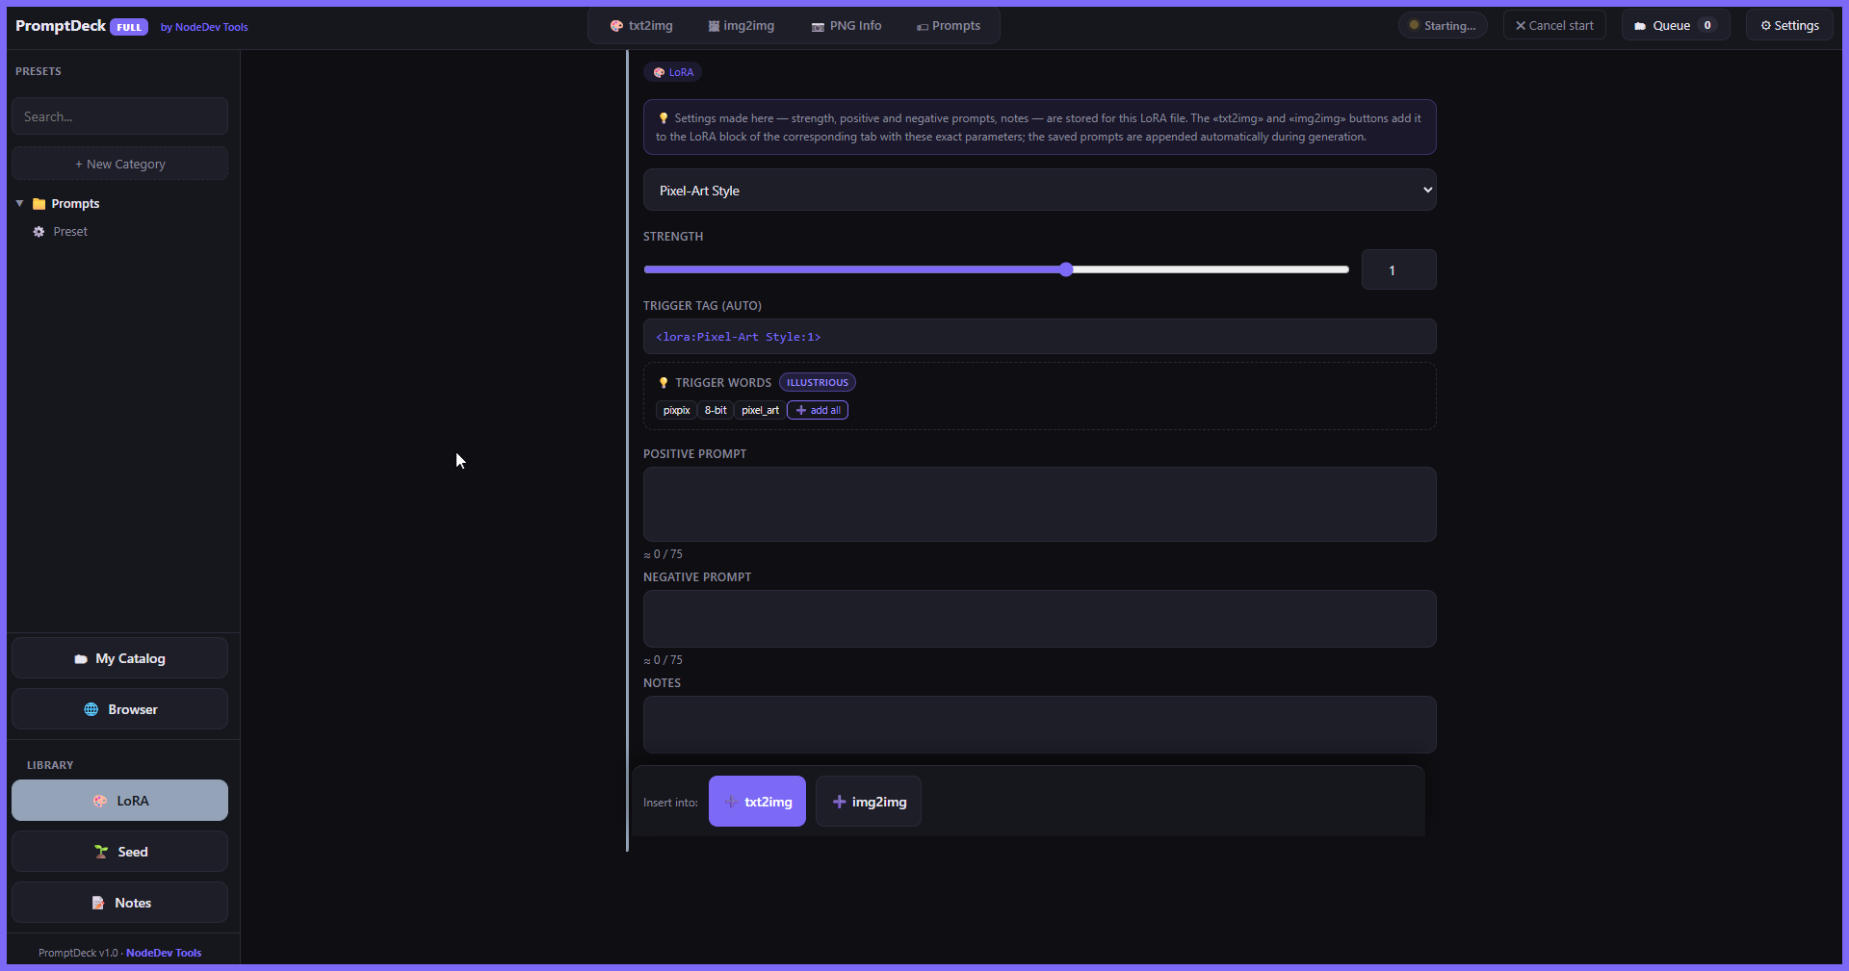The image size is (1849, 971).
Task: Click the Seed sprout icon
Action: (x=101, y=852)
